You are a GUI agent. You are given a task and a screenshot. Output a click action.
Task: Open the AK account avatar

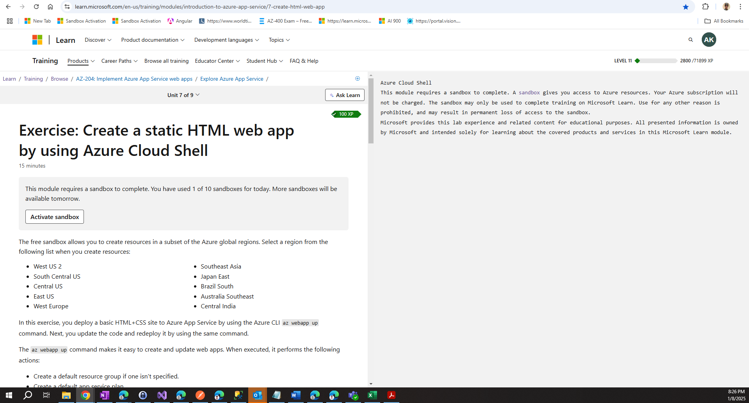coord(709,40)
